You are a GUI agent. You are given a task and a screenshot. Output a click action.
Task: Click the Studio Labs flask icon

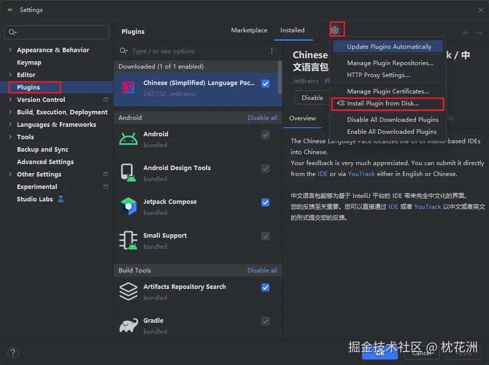pos(61,199)
